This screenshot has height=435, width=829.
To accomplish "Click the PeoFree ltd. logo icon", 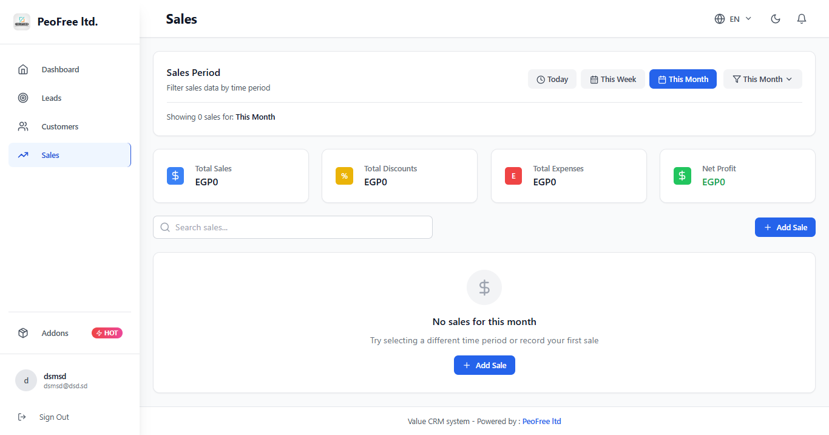I will (22, 22).
